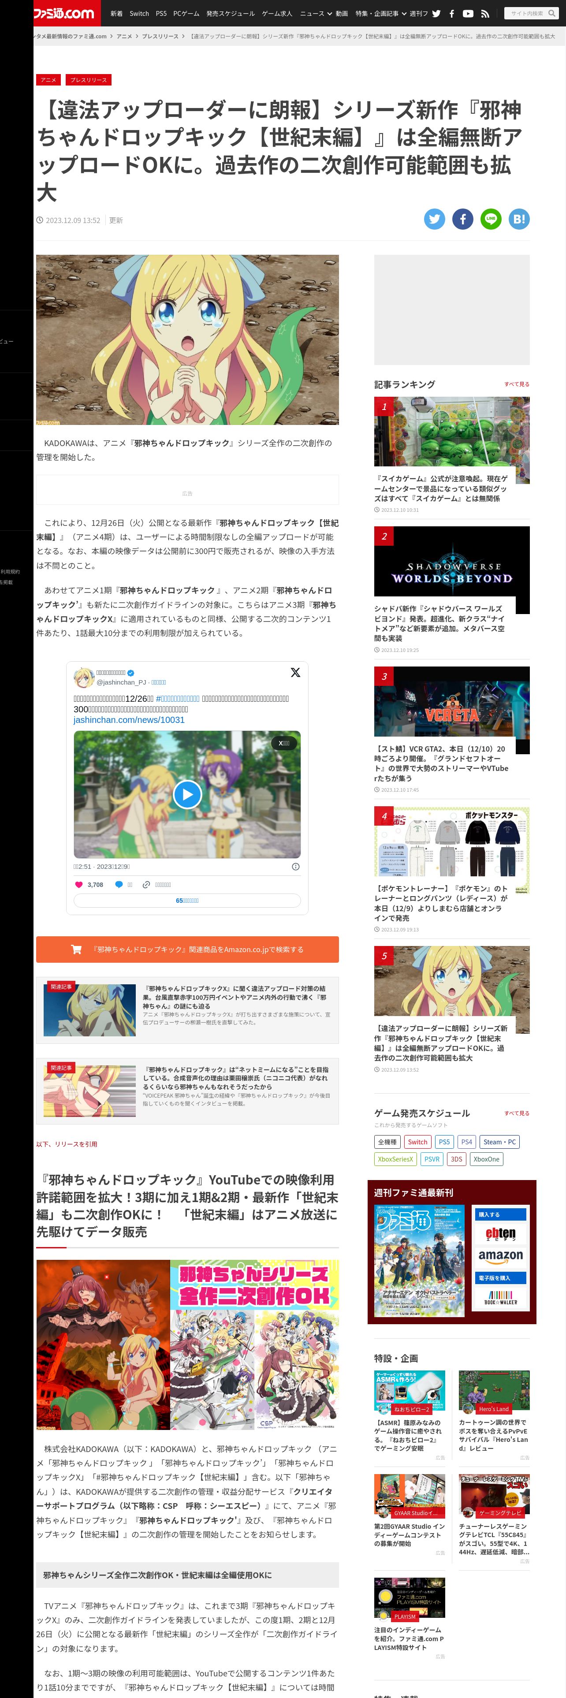Share article via green LINE button
This screenshot has width=566, height=1698.
[491, 219]
